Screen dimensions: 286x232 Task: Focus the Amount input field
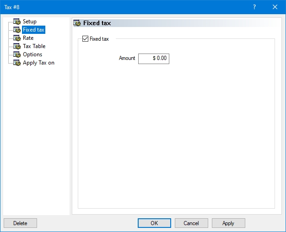[x=154, y=59]
